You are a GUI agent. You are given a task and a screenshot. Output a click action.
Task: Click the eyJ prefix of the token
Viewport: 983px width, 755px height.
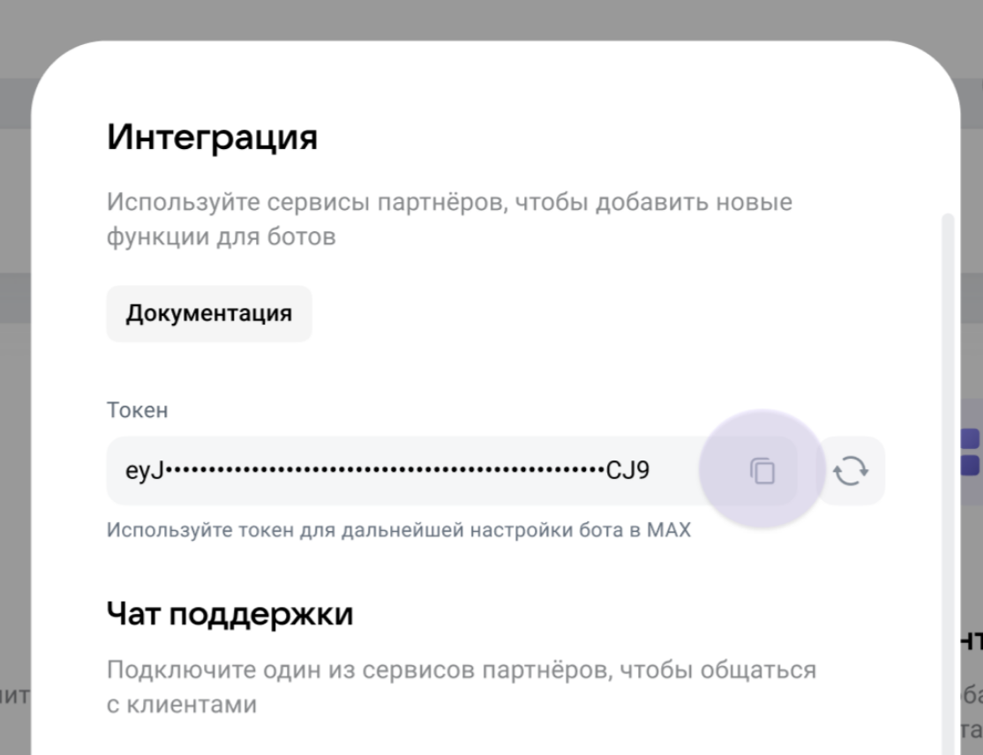pyautogui.click(x=141, y=470)
